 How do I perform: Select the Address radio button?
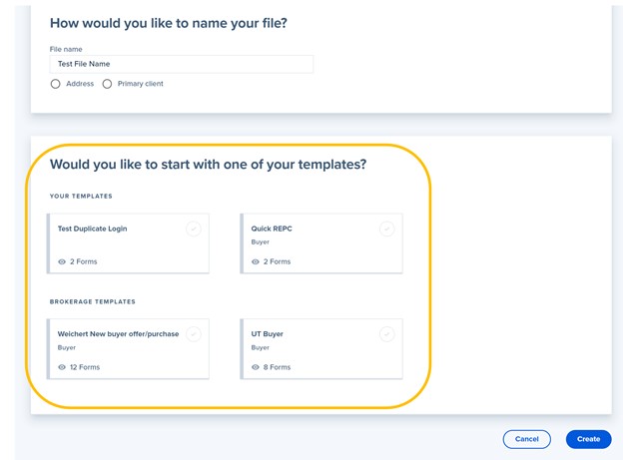pyautogui.click(x=56, y=84)
